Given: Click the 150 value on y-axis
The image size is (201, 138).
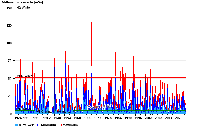Looking at the screenshot, I should [9, 8].
